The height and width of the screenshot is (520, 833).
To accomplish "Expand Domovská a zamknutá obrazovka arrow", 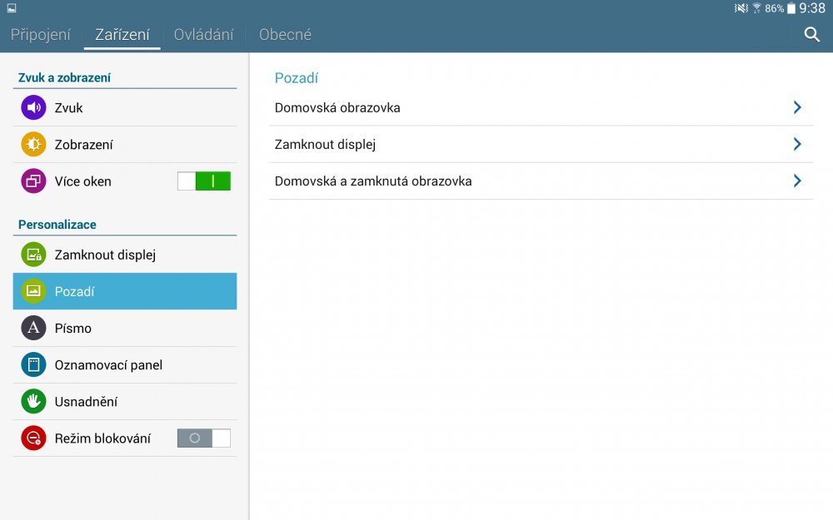I will (797, 181).
